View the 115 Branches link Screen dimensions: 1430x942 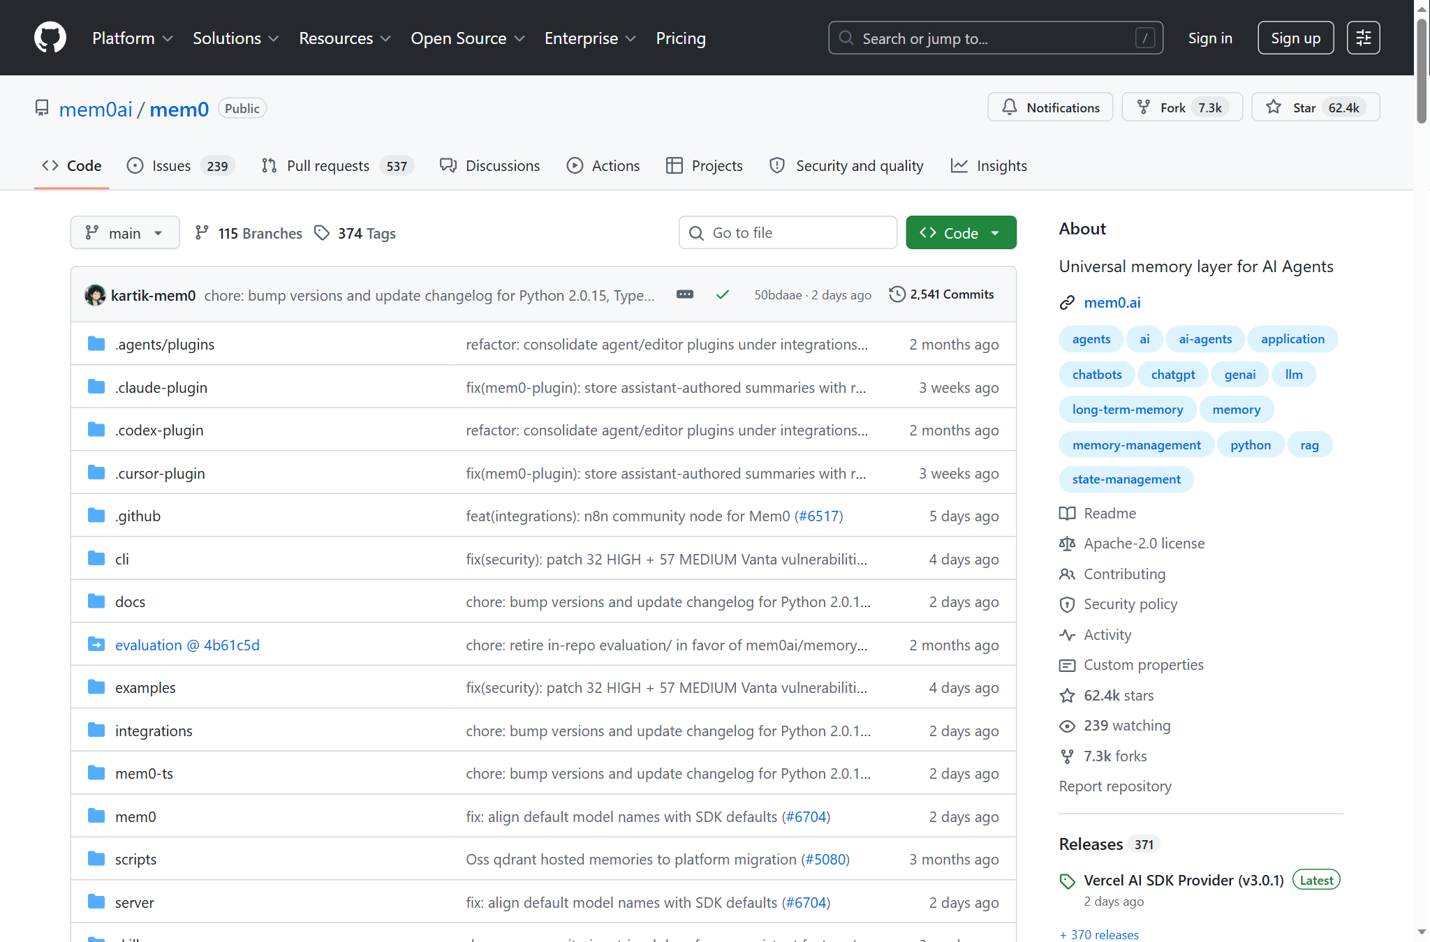[x=249, y=233]
